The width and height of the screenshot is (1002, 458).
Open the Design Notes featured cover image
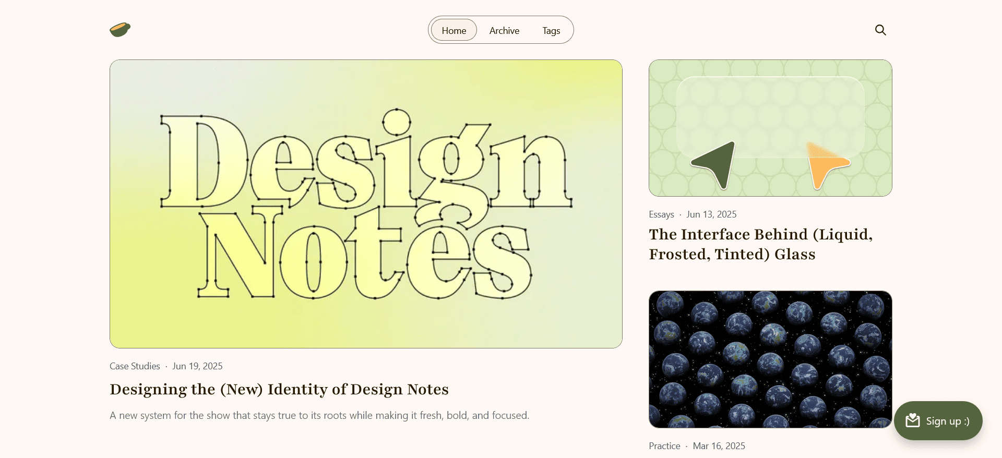[x=366, y=204]
